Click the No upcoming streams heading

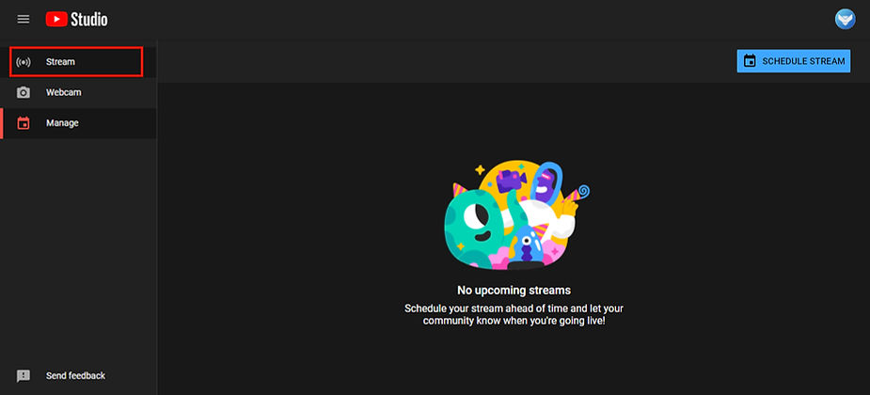tap(514, 291)
